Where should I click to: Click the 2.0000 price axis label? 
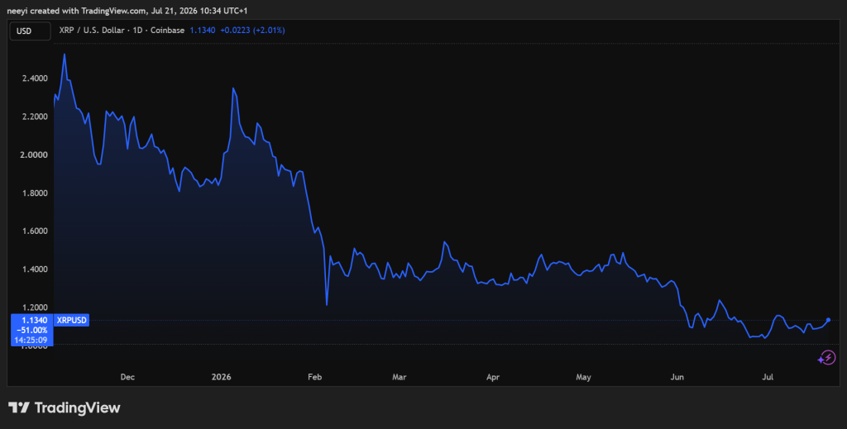point(36,155)
